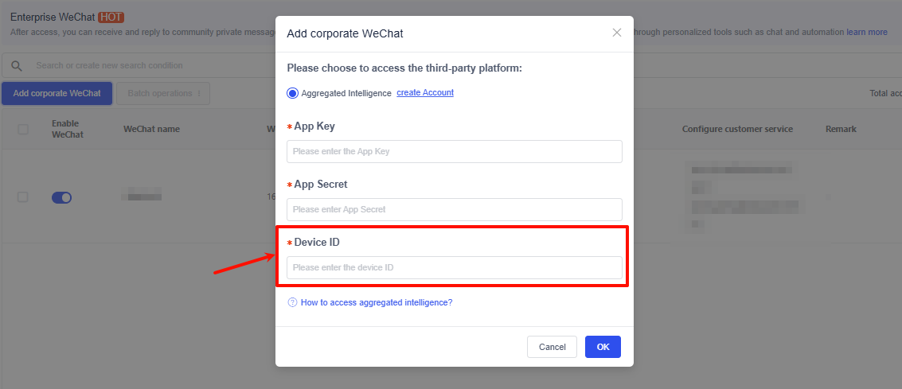Click into the Device ID field
The height and width of the screenshot is (389, 902).
454,267
